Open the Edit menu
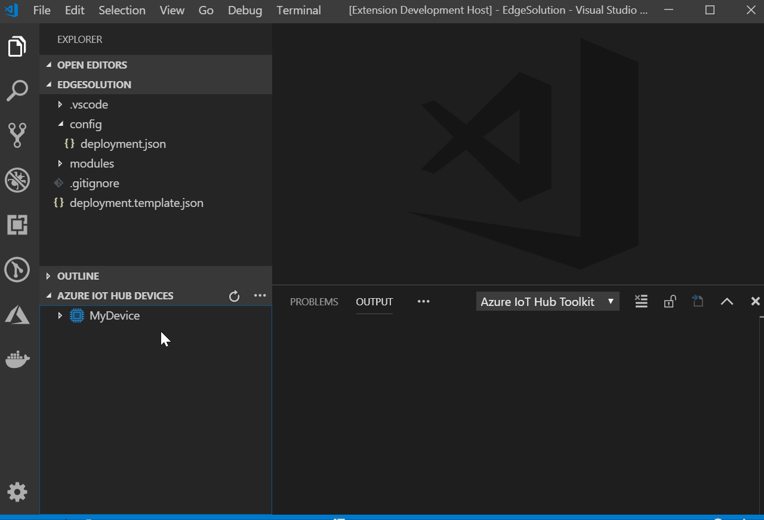The image size is (764, 520). tap(75, 10)
